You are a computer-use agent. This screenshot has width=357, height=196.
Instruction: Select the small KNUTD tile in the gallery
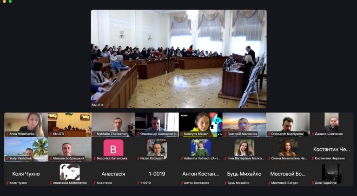pyautogui.click(x=69, y=124)
